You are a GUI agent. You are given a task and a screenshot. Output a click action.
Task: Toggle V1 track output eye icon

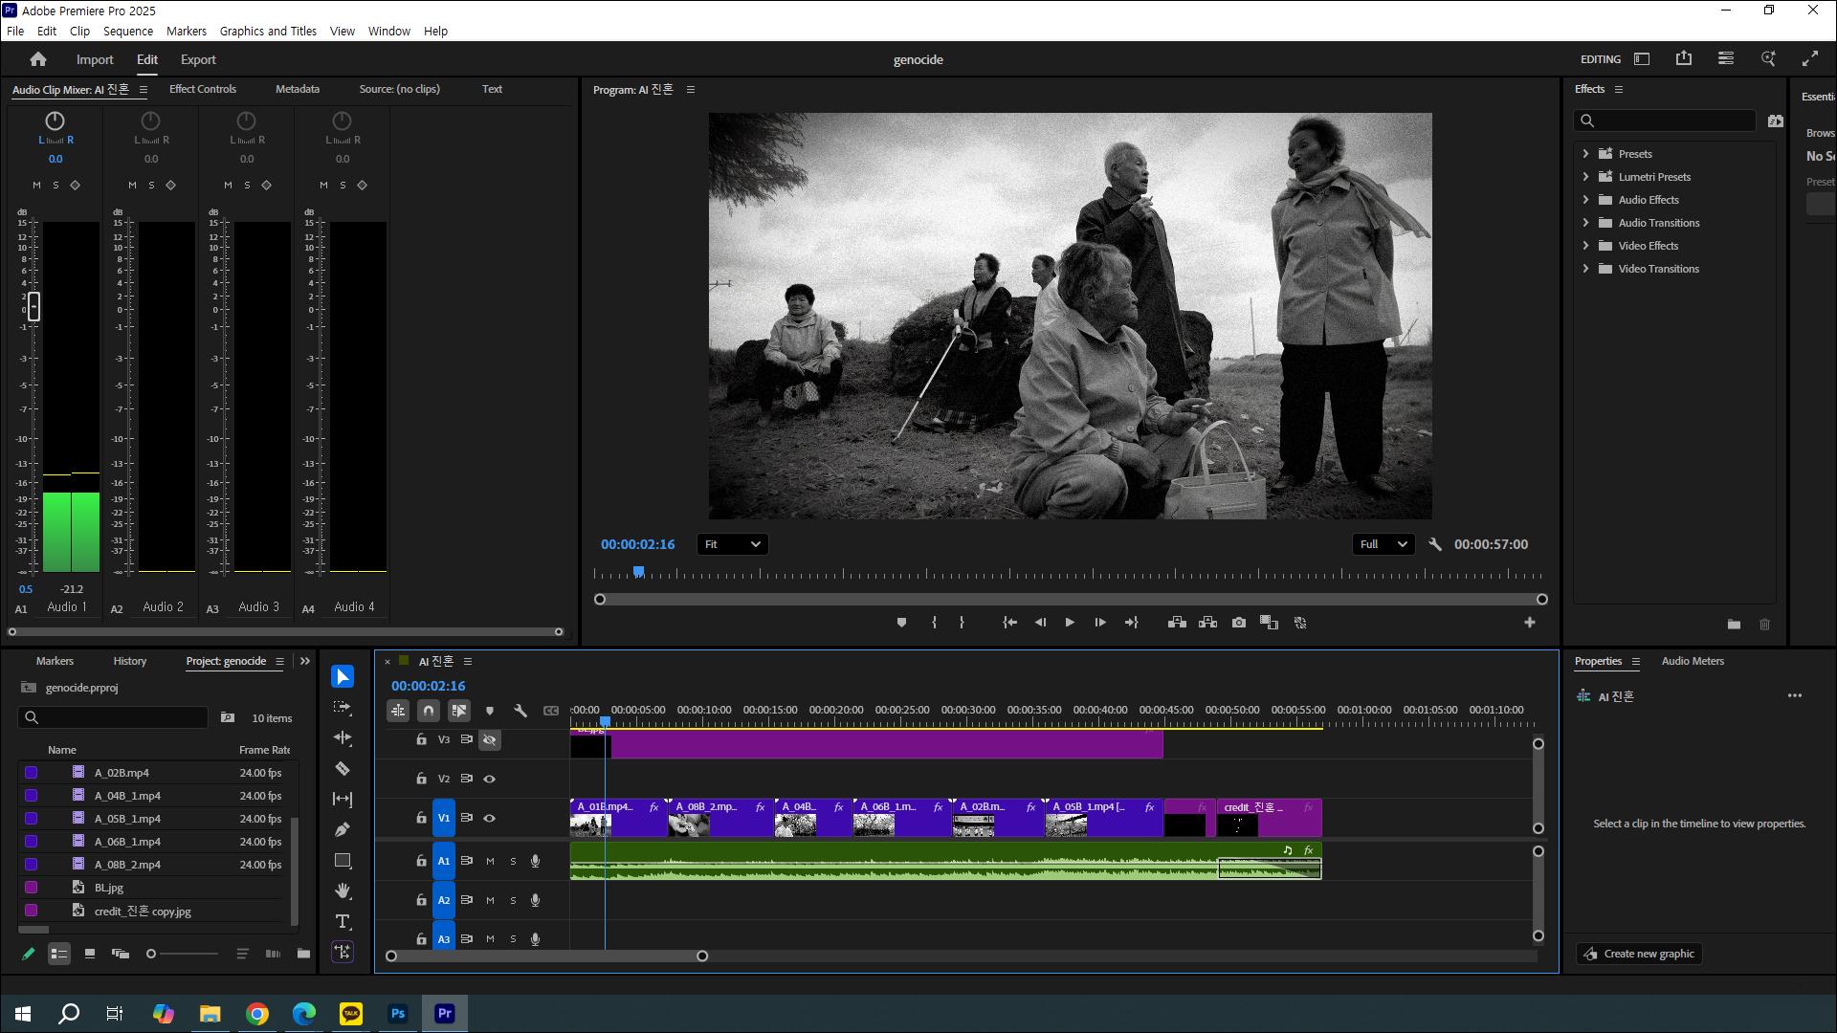click(x=489, y=819)
